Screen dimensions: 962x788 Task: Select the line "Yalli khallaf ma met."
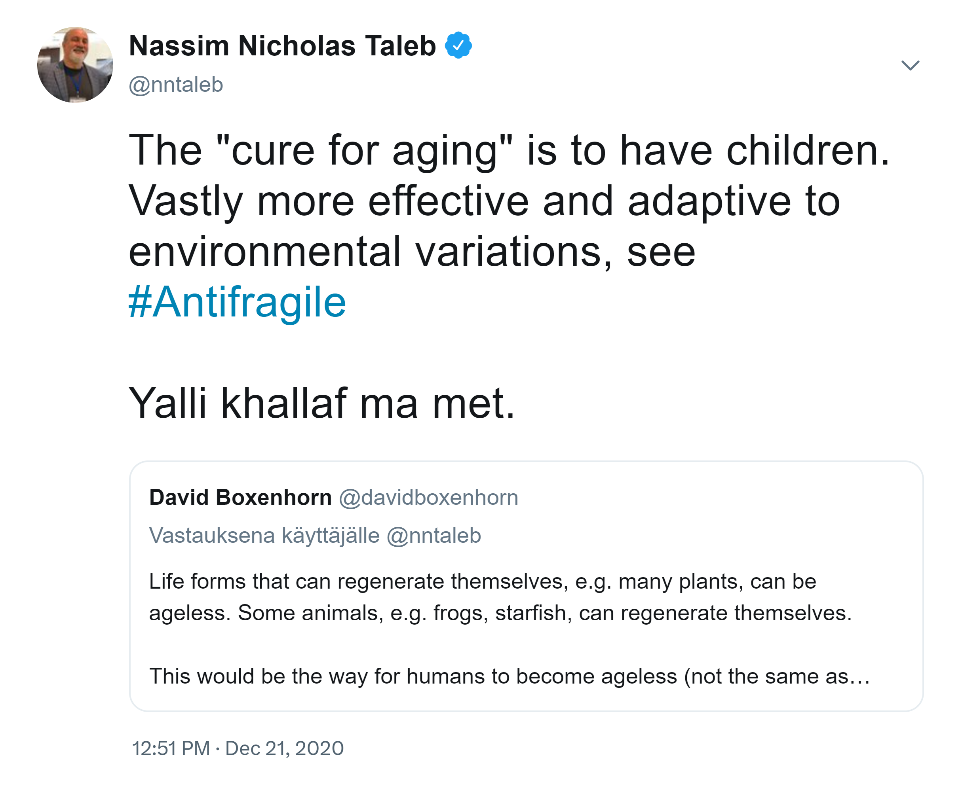pos(321,403)
